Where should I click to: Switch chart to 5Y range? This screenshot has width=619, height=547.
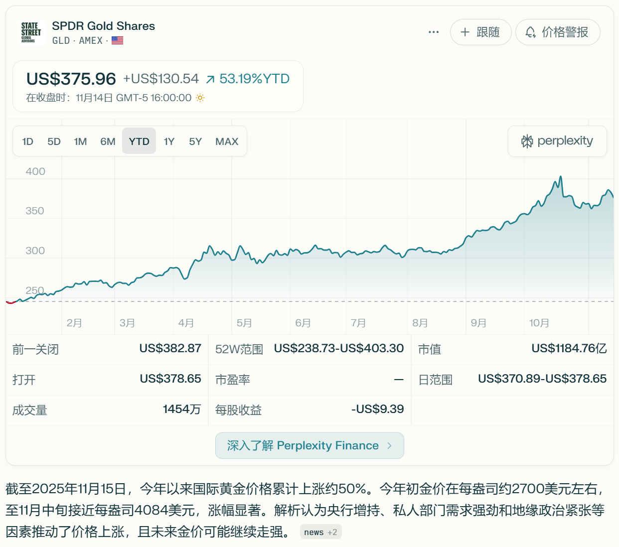pos(195,141)
